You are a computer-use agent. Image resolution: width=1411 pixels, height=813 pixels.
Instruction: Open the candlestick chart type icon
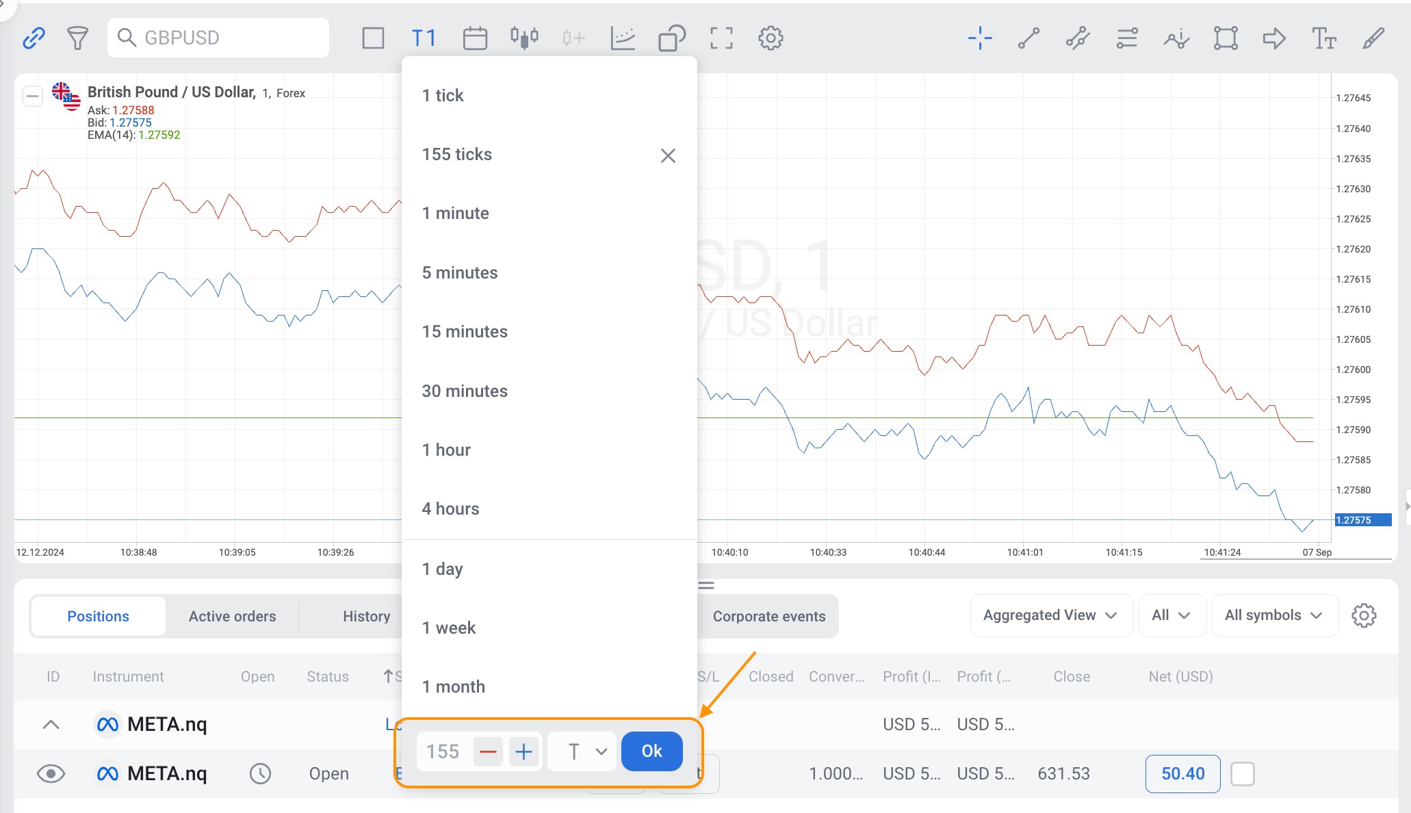524,38
